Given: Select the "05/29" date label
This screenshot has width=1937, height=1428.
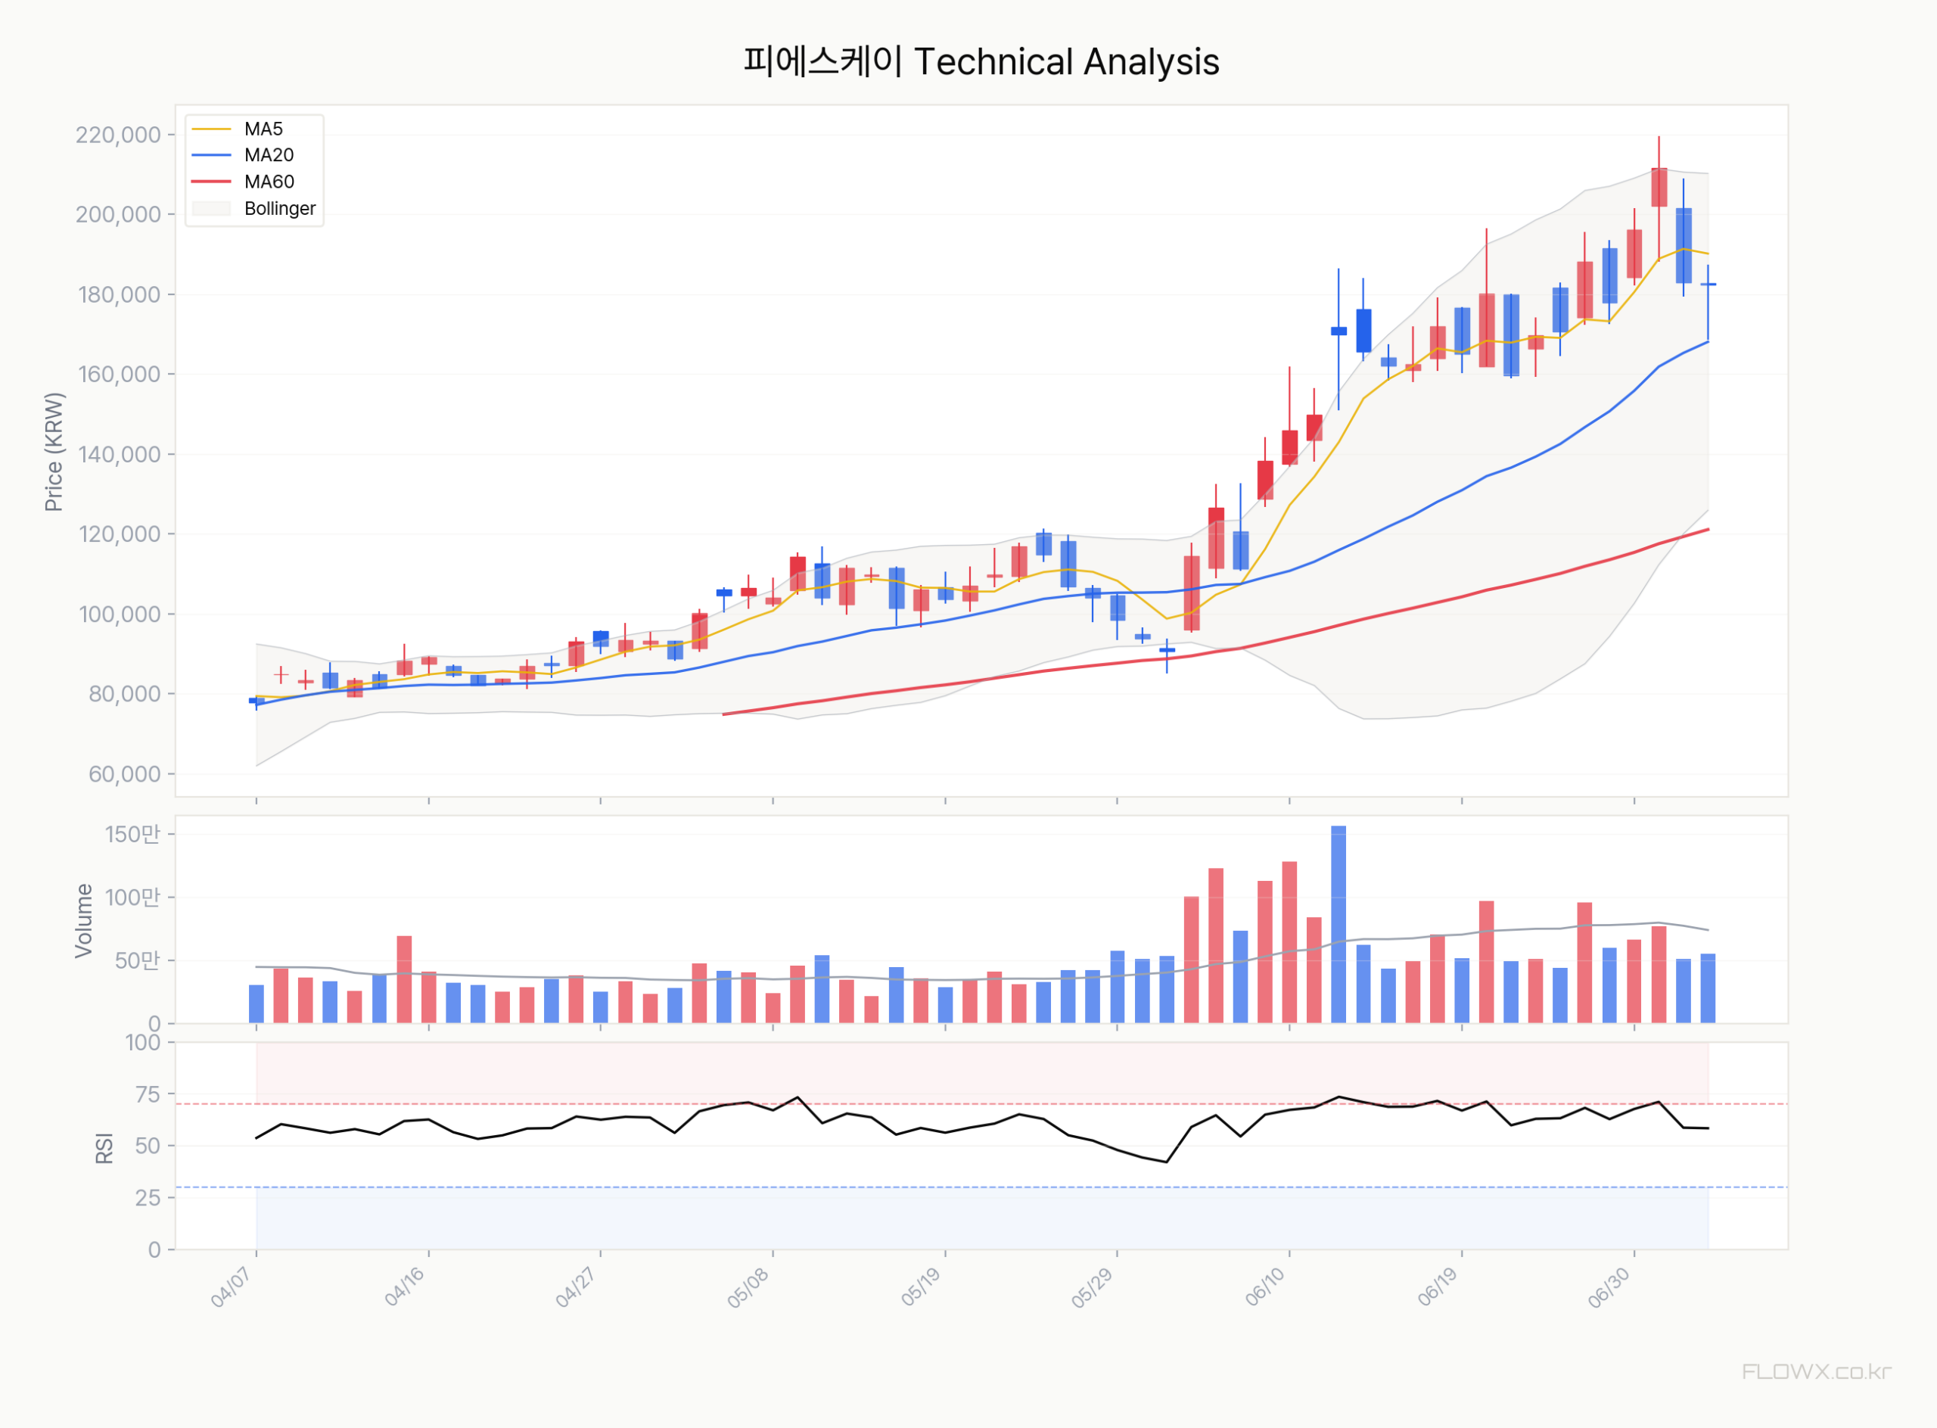Looking at the screenshot, I should point(1093,1287).
